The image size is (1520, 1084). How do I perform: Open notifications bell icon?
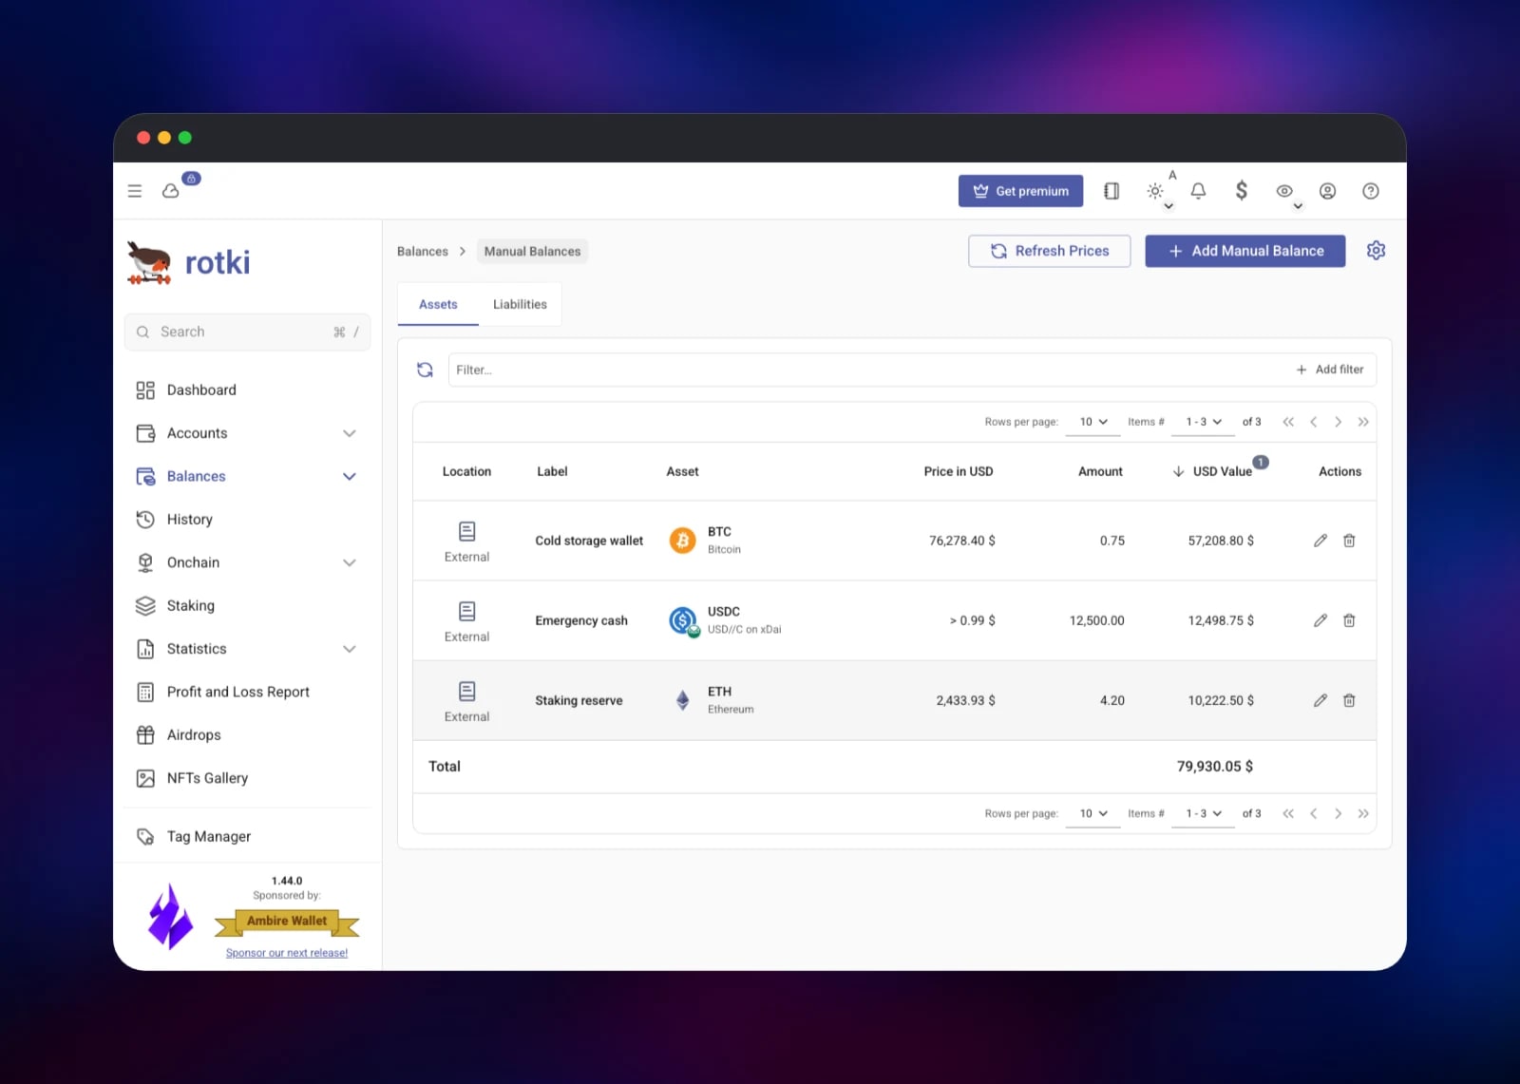pyautogui.click(x=1199, y=191)
